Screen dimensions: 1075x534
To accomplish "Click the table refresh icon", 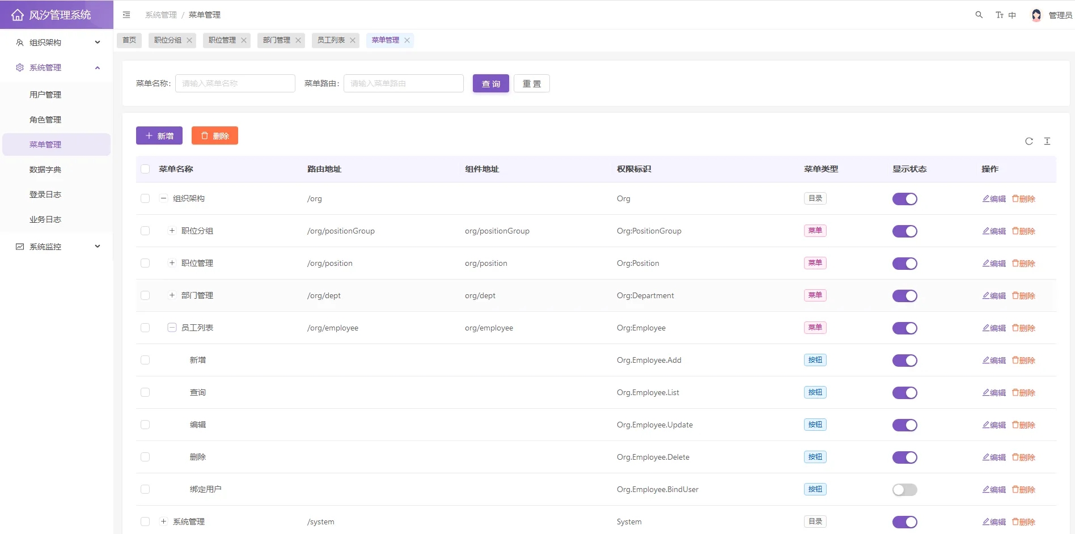I will [1029, 141].
